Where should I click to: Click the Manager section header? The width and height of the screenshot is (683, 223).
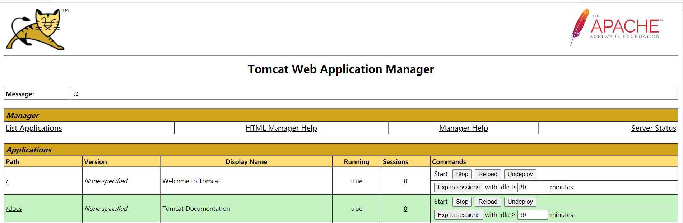click(341, 115)
